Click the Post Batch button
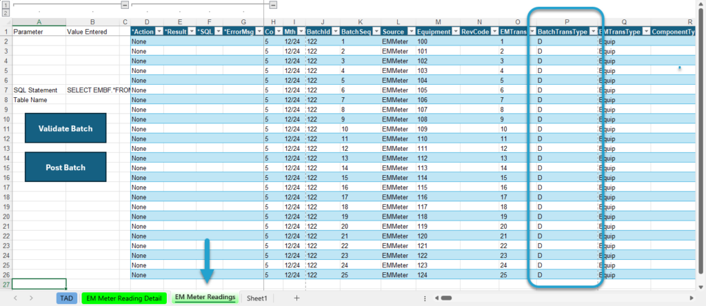The width and height of the screenshot is (706, 306). [65, 167]
